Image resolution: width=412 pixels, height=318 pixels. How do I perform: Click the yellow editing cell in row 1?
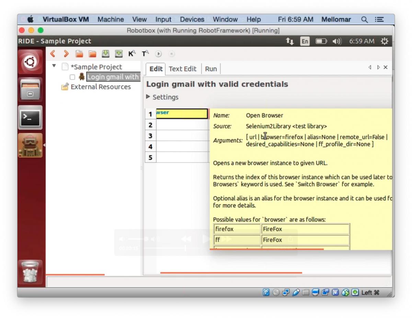point(182,114)
